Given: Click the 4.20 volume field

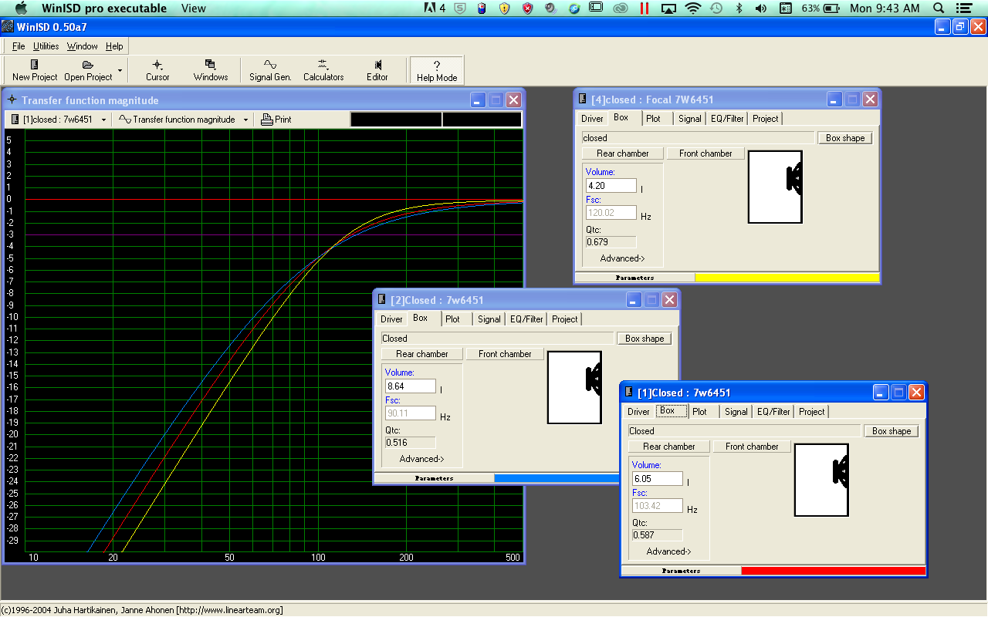Looking at the screenshot, I should (611, 186).
